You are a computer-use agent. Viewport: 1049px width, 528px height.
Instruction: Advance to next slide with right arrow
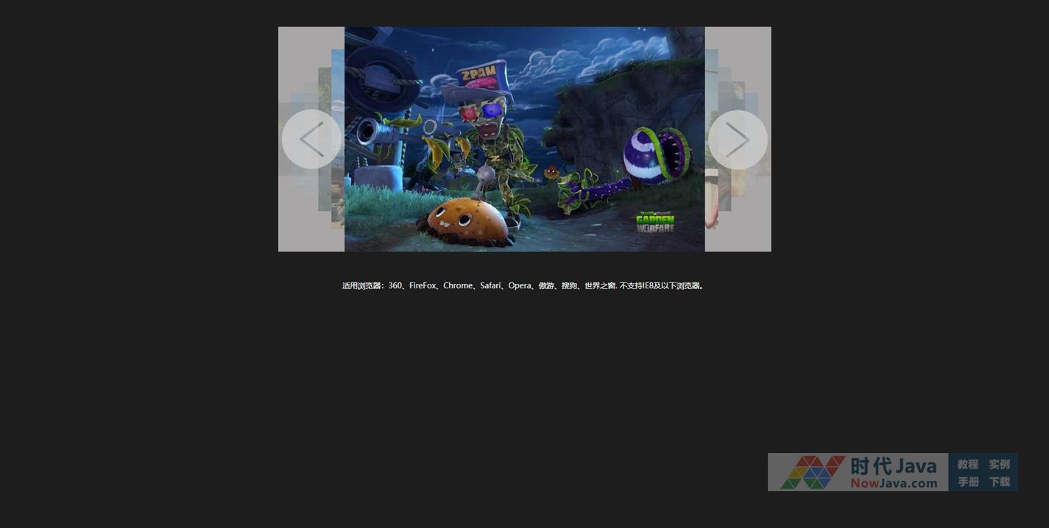point(738,139)
